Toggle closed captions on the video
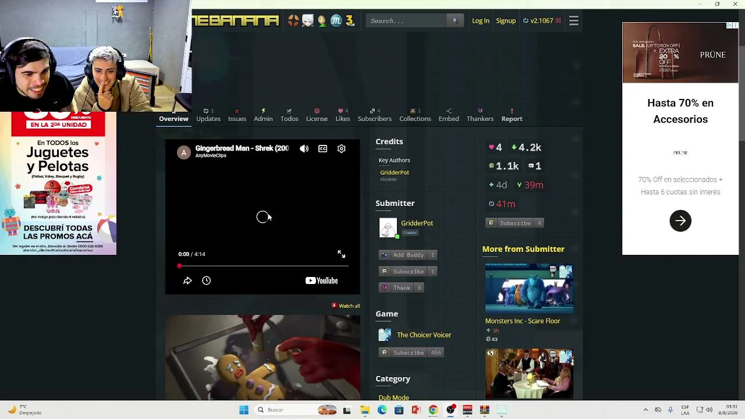 [x=323, y=149]
